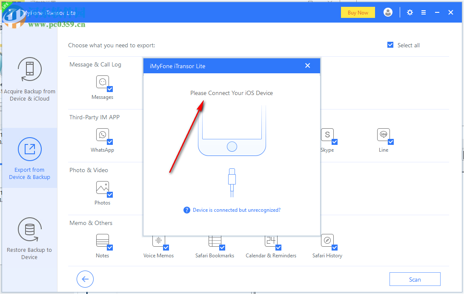The image size is (464, 294).
Task: Click the WhatsApp icon
Action: click(x=102, y=135)
